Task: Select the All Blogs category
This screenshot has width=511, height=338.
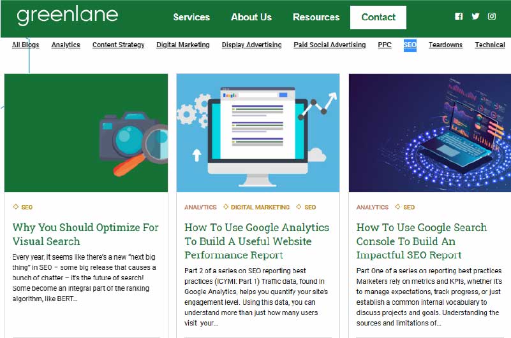Action: 26,45
